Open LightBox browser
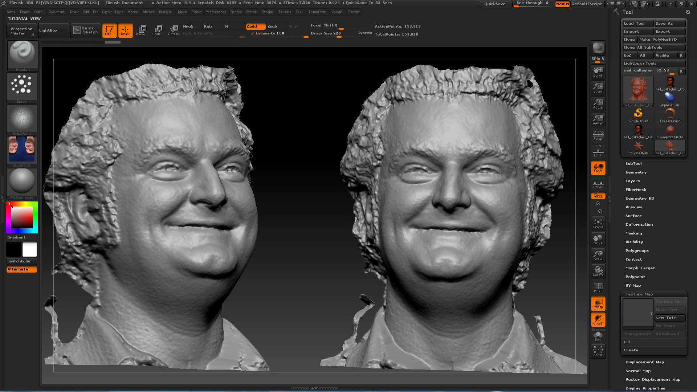Image resolution: width=697 pixels, height=392 pixels. (48, 30)
